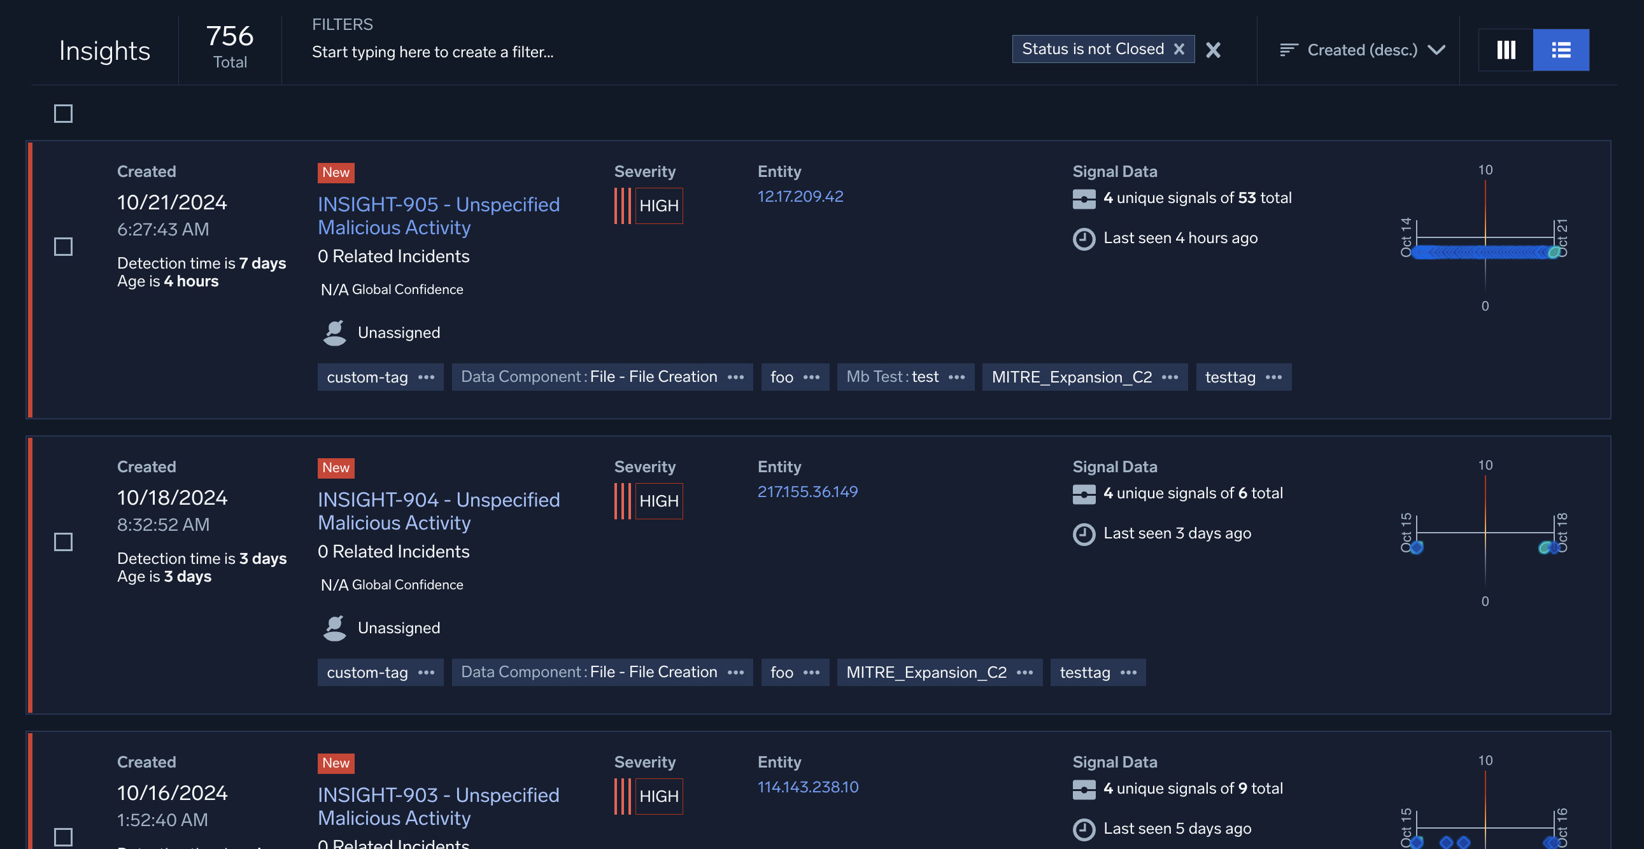This screenshot has width=1644, height=849.
Task: Toggle the select-all checkbox above the list
Action: 63,113
